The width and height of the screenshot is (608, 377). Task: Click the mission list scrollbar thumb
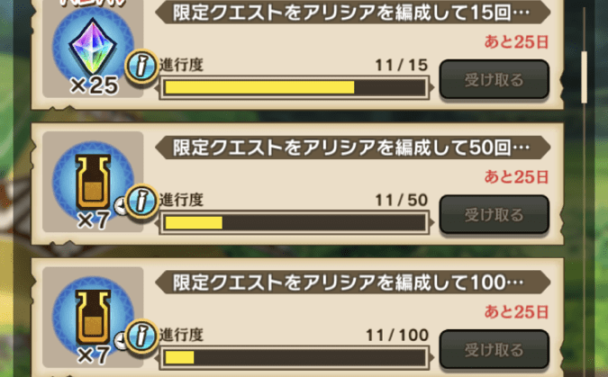click(x=584, y=77)
